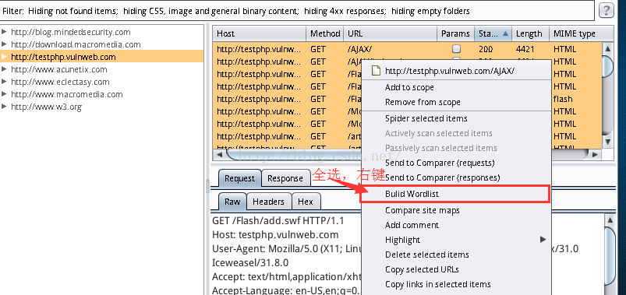Expand http://www.macromedia.com tree node
626x295 pixels.
[x=5, y=94]
